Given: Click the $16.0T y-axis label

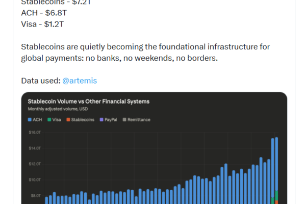Looking at the screenshot, I should click(x=35, y=132).
